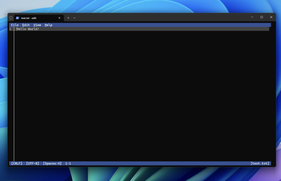
Task: Open the Edit menu
Action: [26, 25]
